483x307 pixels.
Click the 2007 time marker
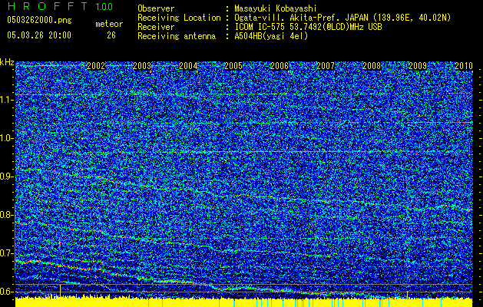point(326,66)
